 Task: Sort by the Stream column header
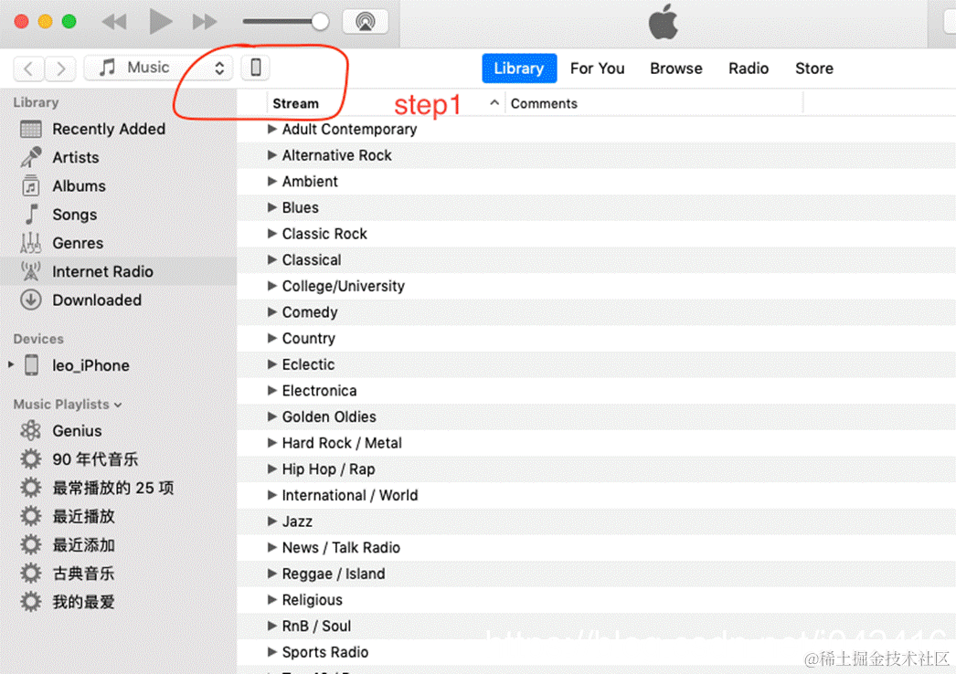296,103
